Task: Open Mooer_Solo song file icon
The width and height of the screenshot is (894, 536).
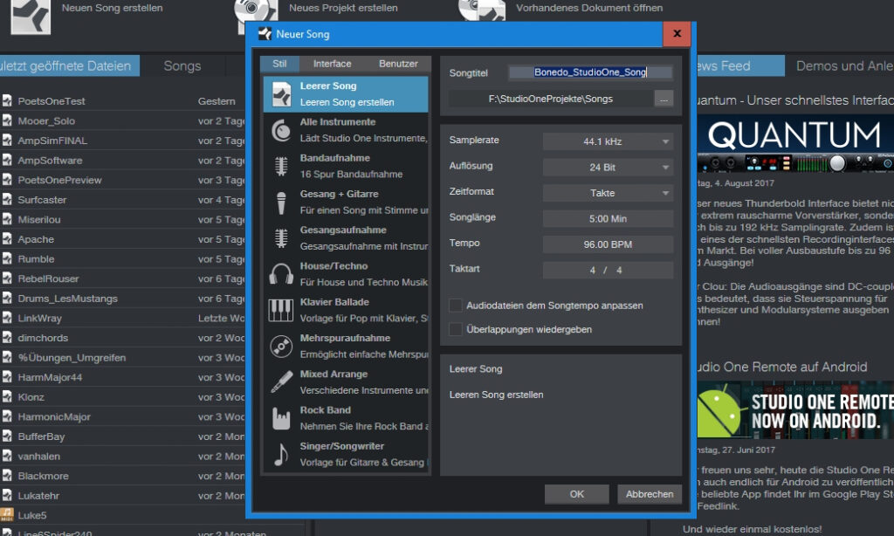Action: click(x=7, y=120)
